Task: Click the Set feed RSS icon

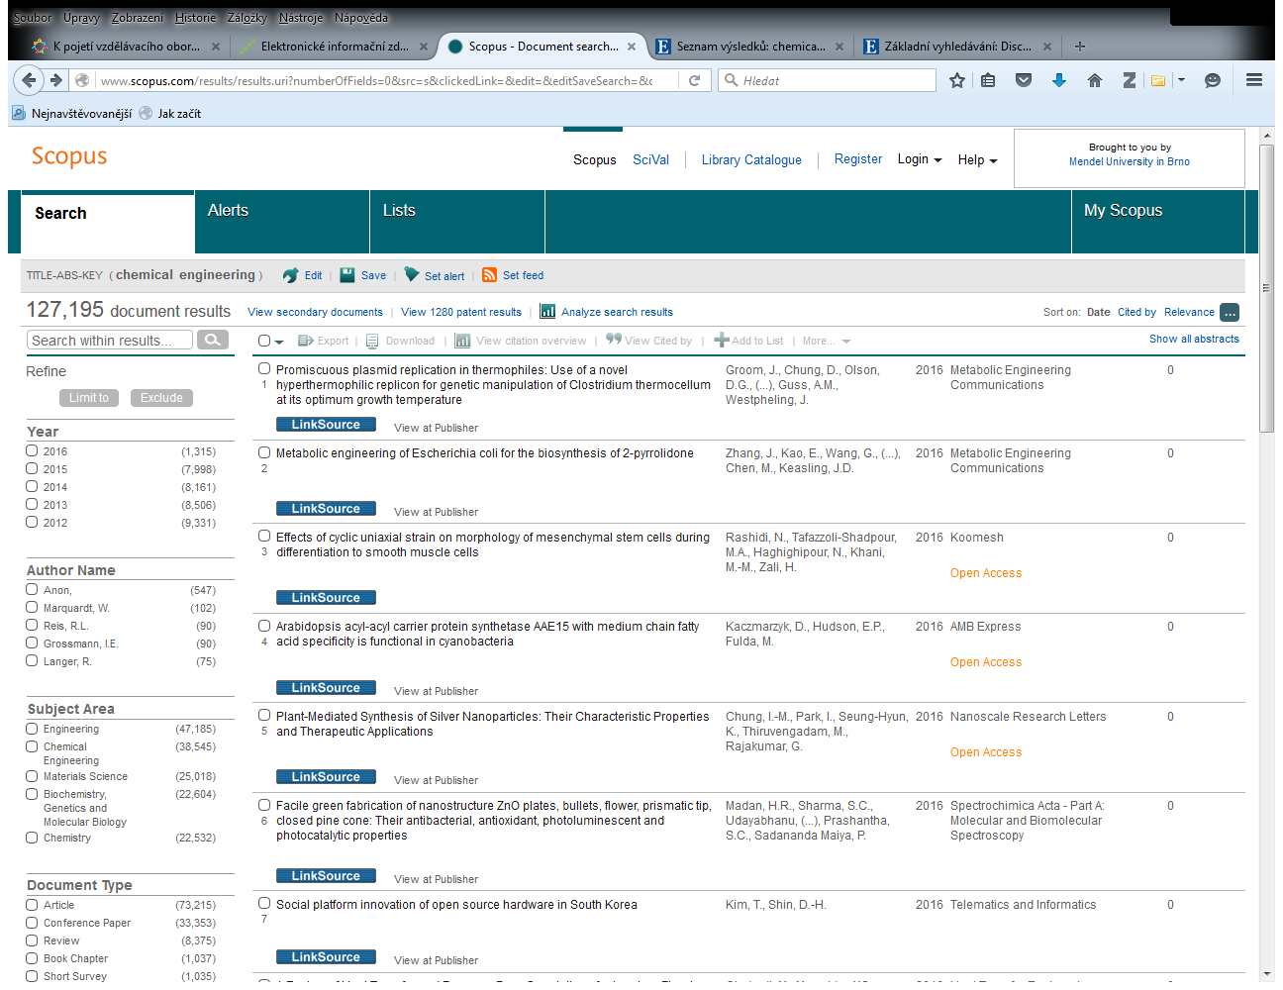Action: point(489,275)
